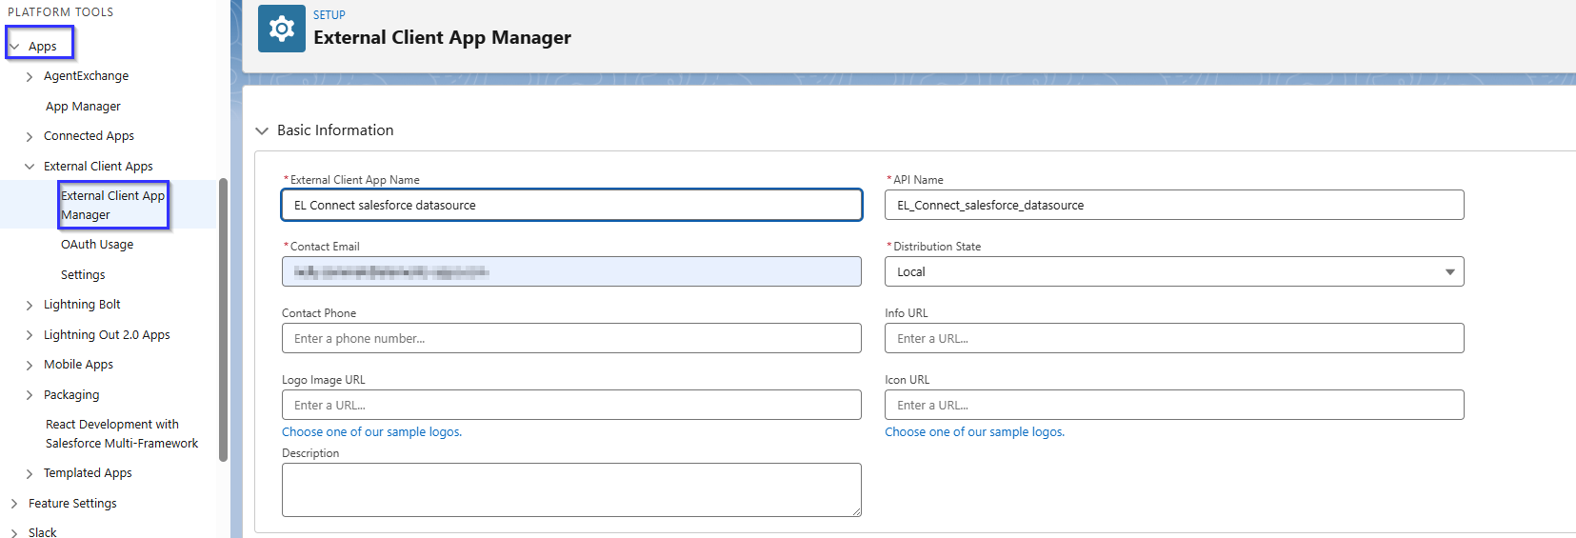Screen dimensions: 1576x538
Task: Expand the AgentExchange tree node
Action: 30,77
